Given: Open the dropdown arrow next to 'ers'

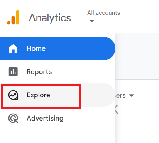Looking at the screenshot, I should (132, 95).
